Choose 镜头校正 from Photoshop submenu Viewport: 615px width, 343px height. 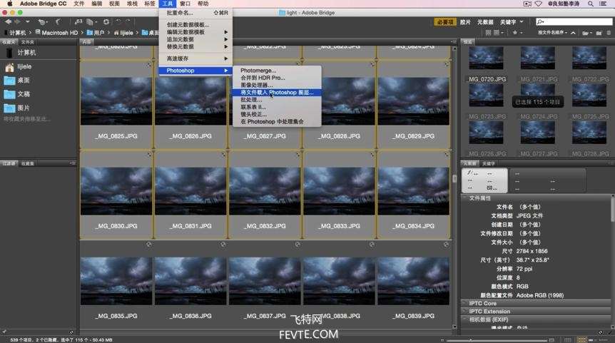point(277,115)
